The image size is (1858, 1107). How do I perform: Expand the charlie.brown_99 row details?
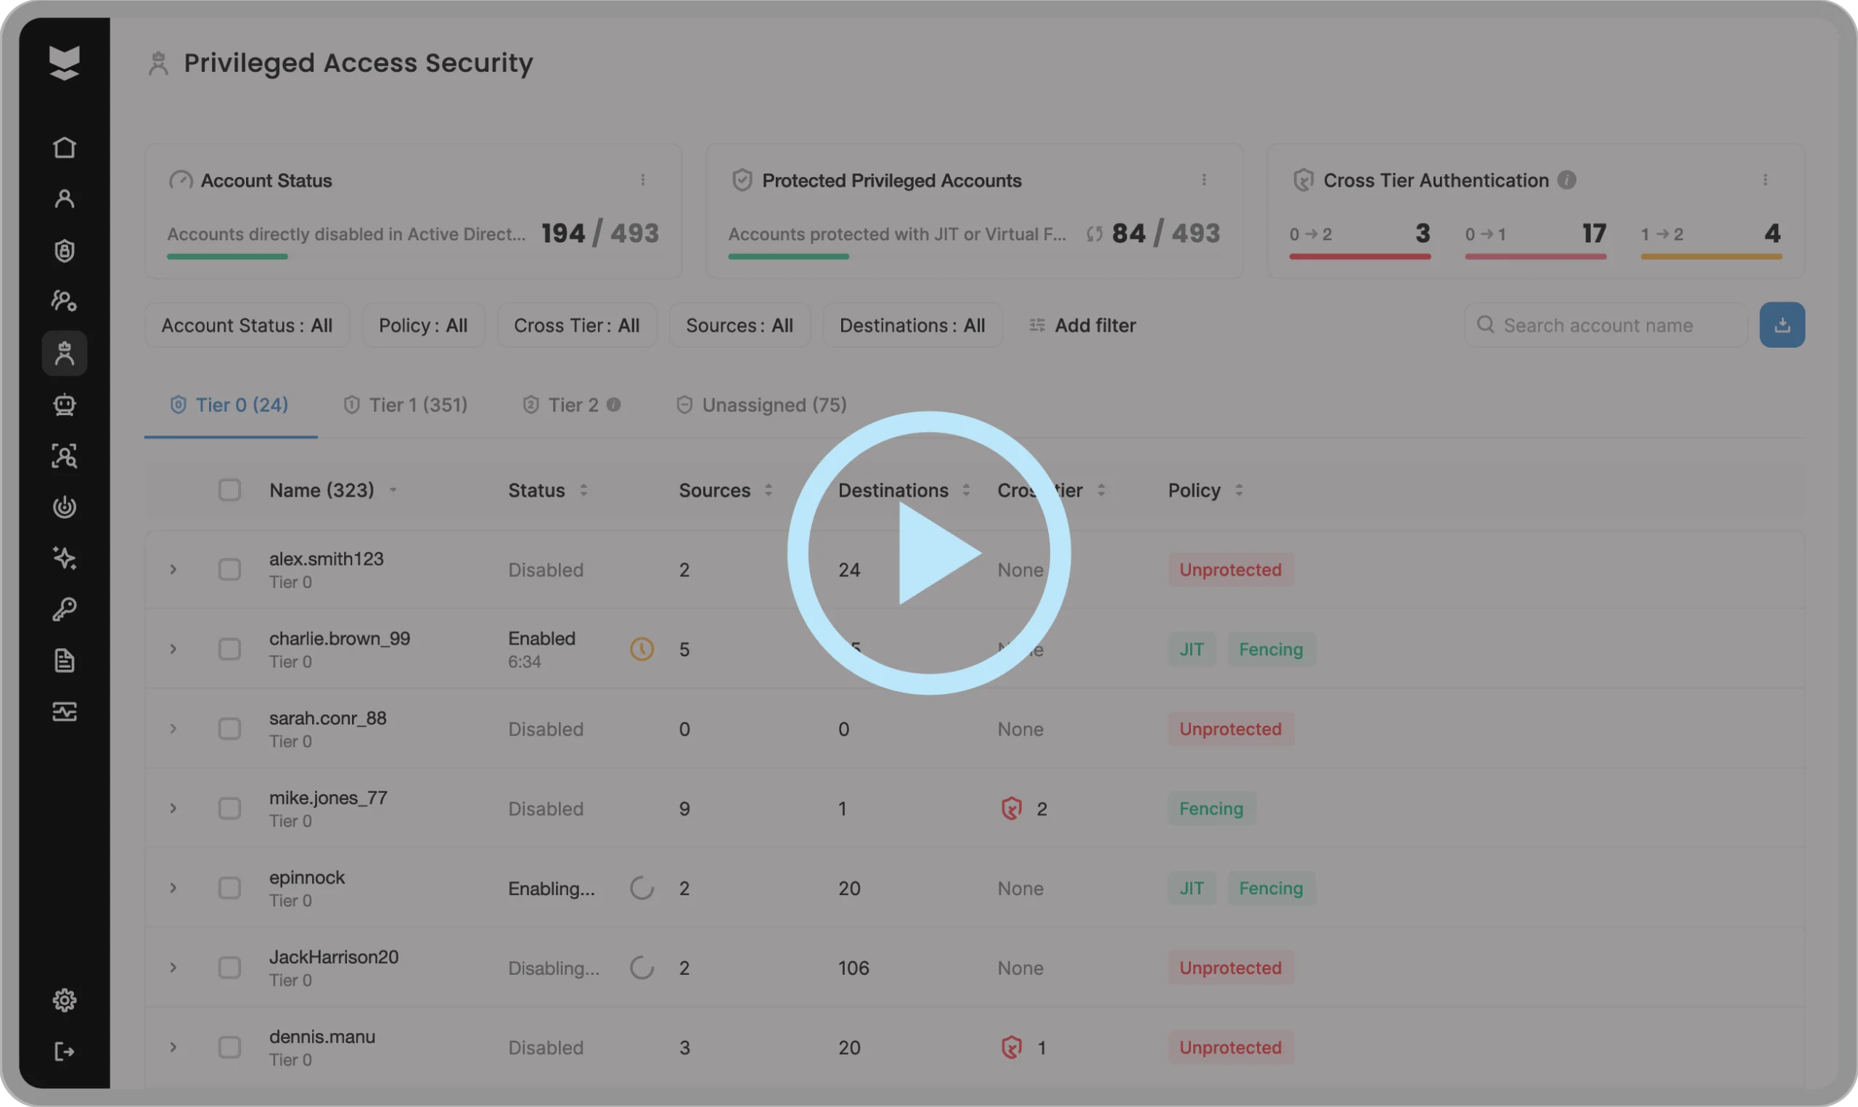click(x=173, y=648)
